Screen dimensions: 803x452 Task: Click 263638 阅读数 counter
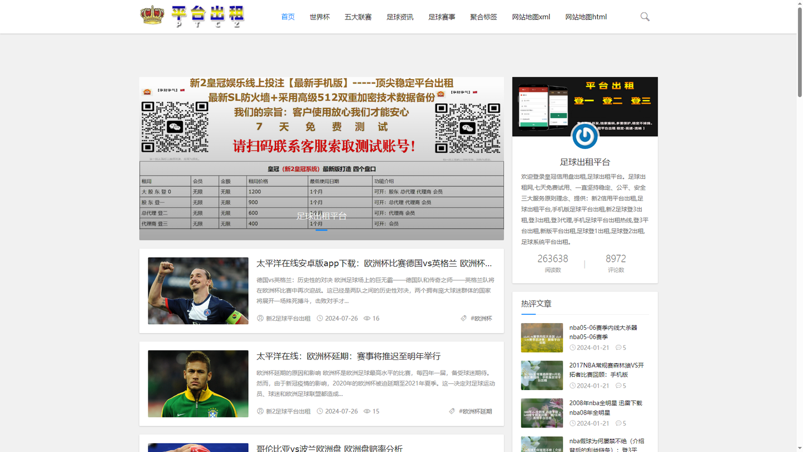pos(553,263)
